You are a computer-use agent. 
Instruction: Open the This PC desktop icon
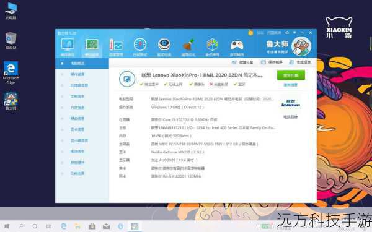click(x=11, y=11)
